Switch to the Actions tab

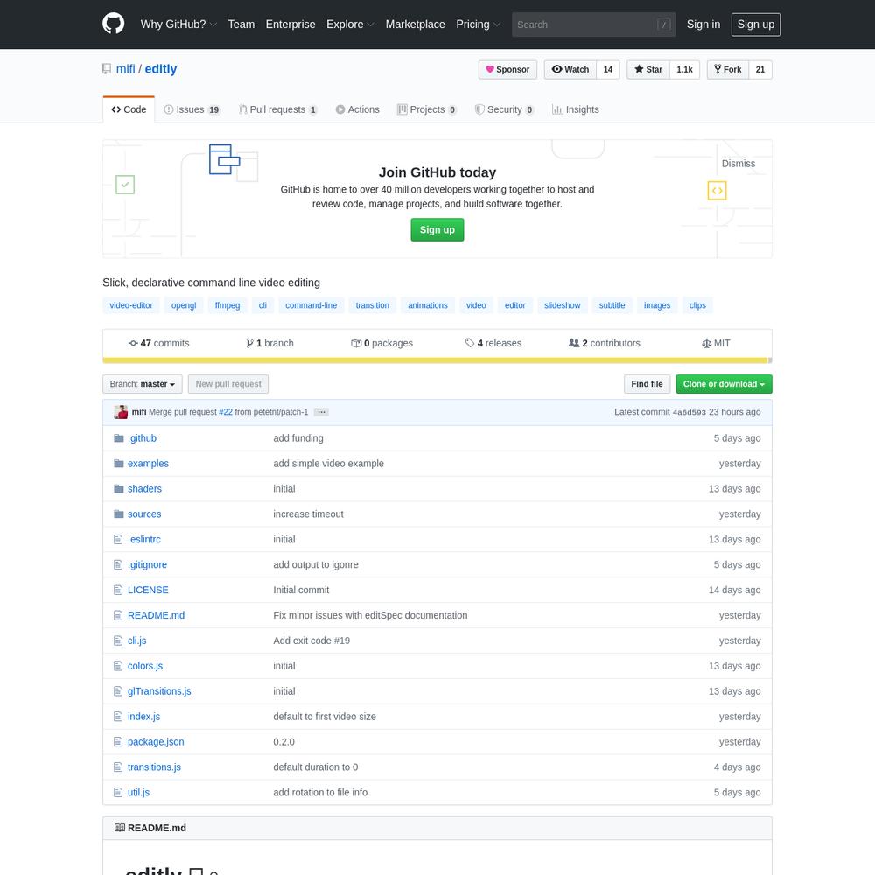[x=357, y=109]
